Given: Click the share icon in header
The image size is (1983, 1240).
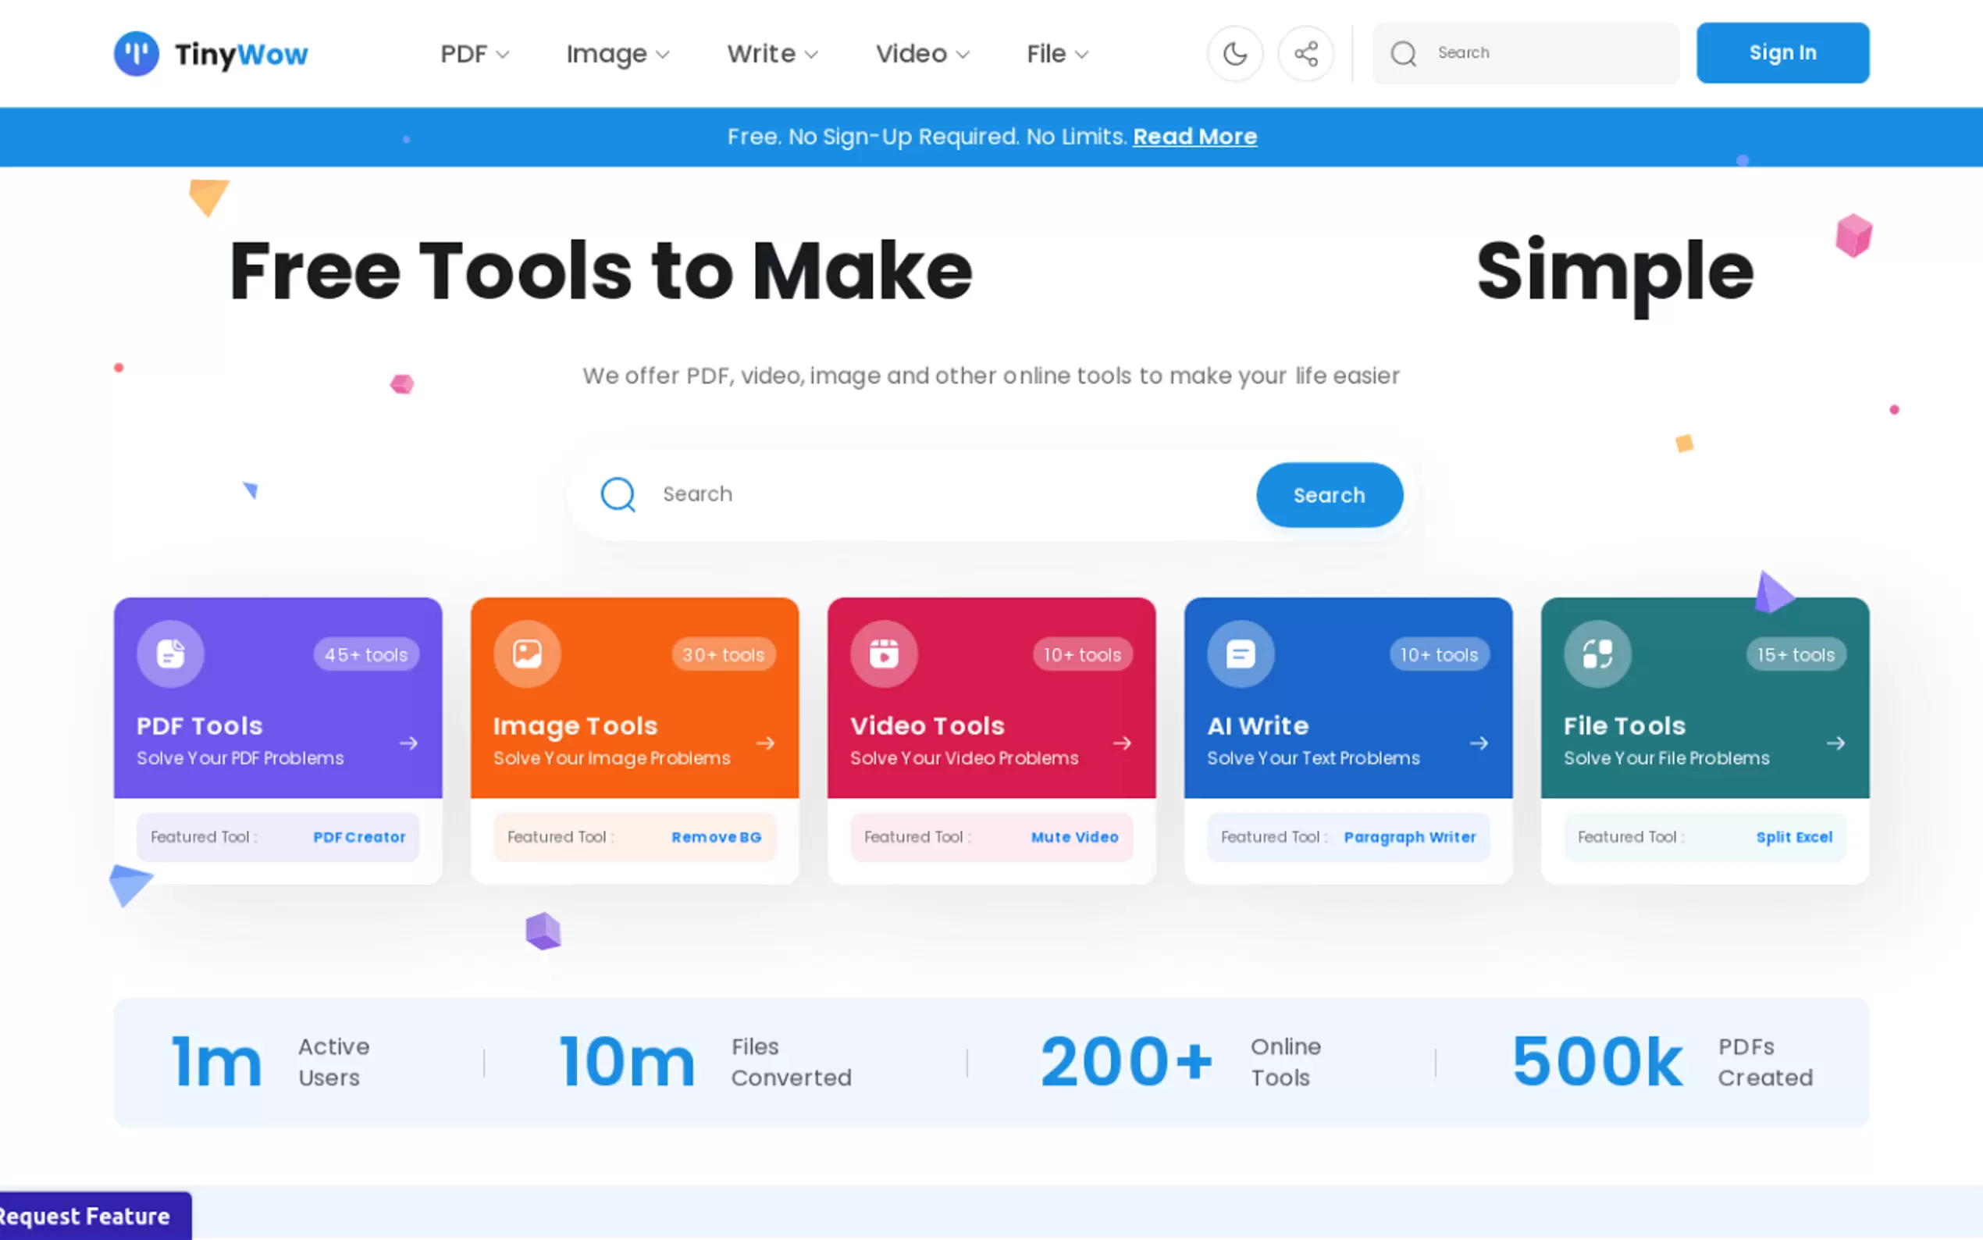Looking at the screenshot, I should (x=1306, y=54).
